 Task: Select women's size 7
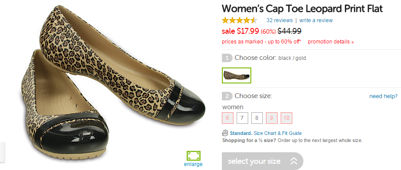click(x=242, y=118)
